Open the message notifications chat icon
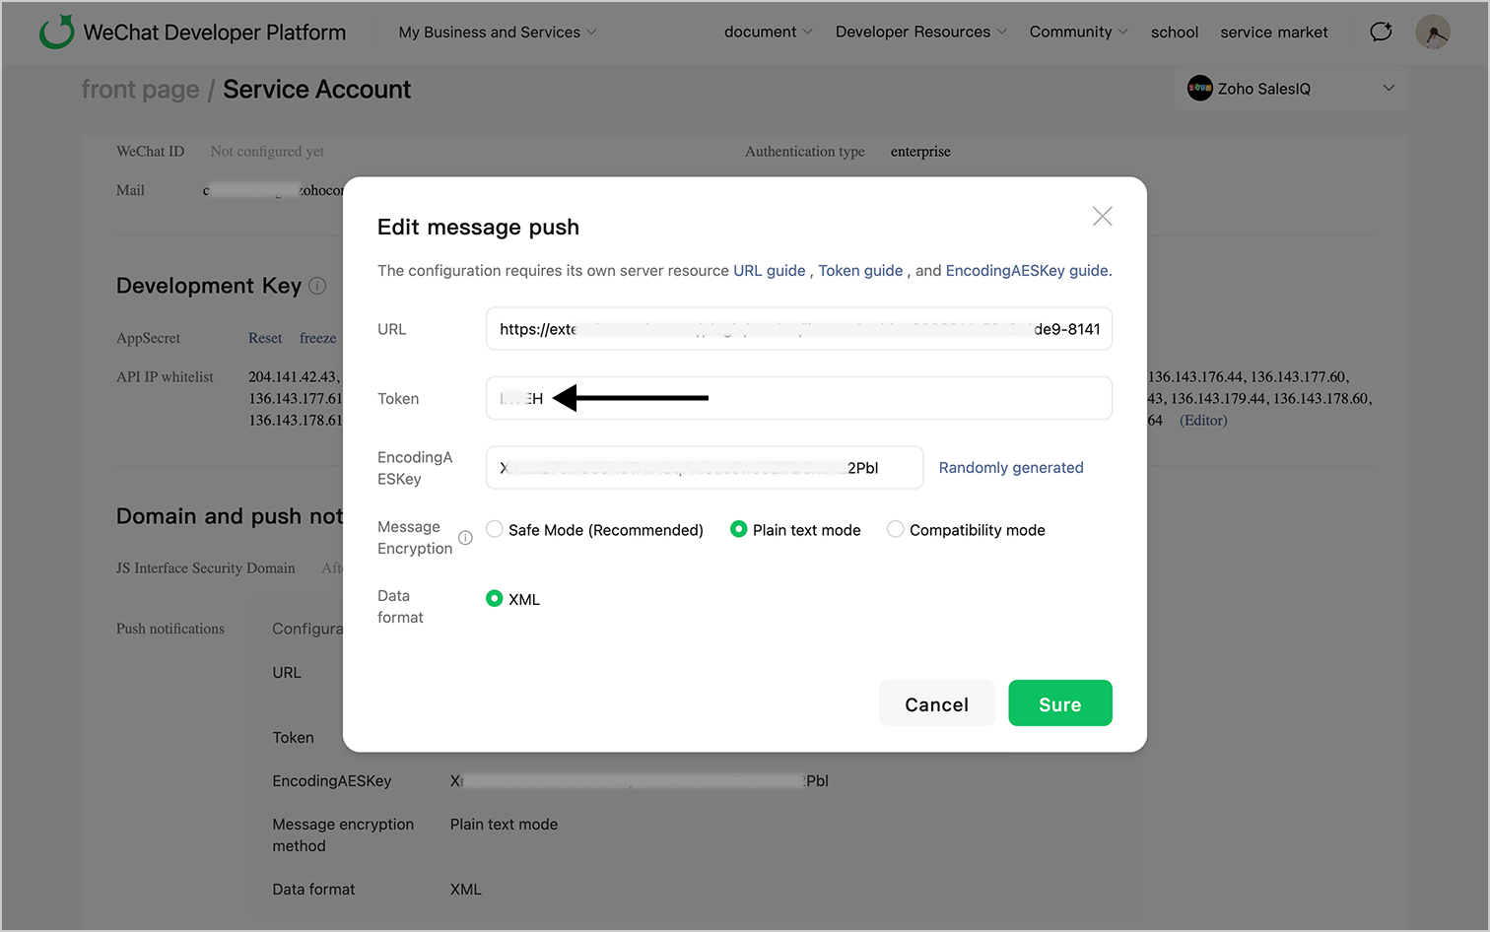 click(1381, 32)
